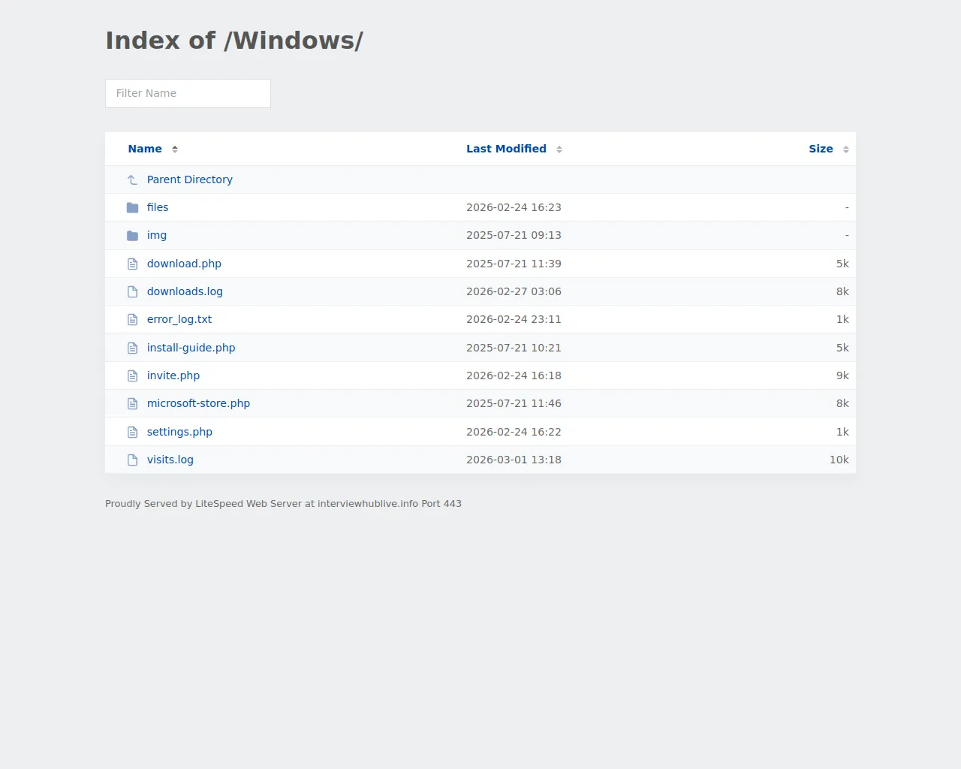961x769 pixels.
Task: Sort listing by Last Modified header
Action: (x=506, y=149)
